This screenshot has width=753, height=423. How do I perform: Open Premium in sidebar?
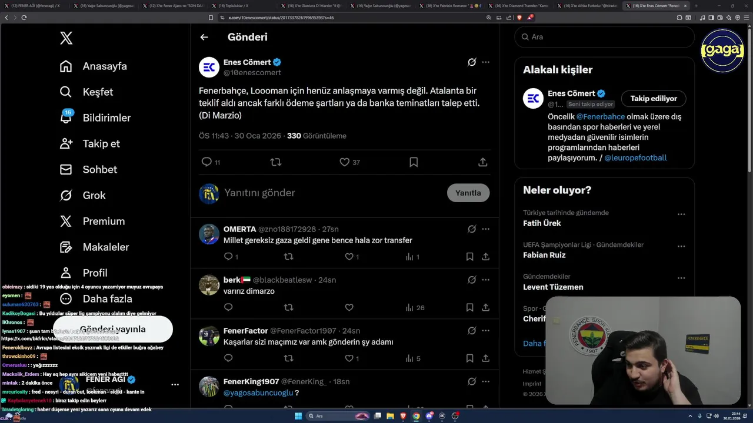[92, 221]
